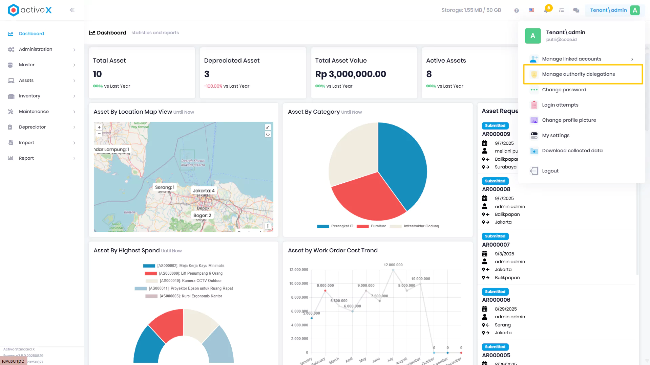Screen dimensions: 650x365
Task: Click the Master database icon
Action: [x=10, y=65]
